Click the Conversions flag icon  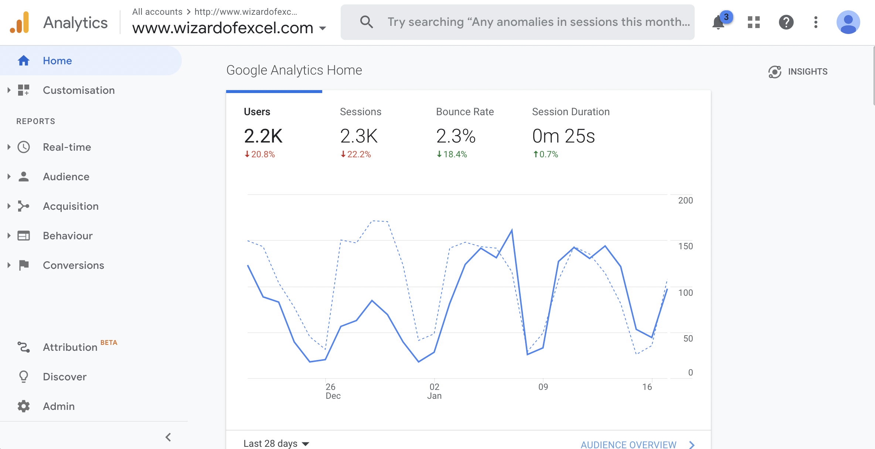tap(24, 265)
